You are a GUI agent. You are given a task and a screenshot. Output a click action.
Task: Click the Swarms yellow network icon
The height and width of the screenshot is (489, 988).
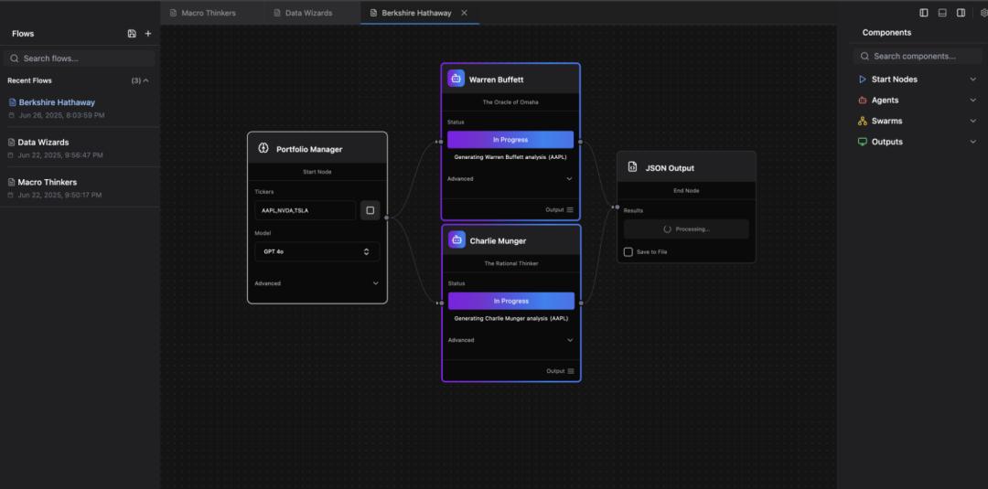pos(862,121)
